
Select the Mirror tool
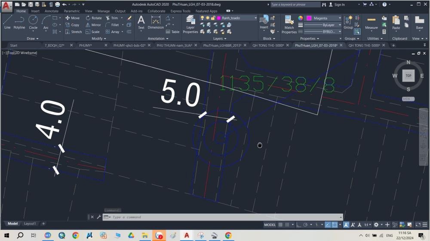93,25
